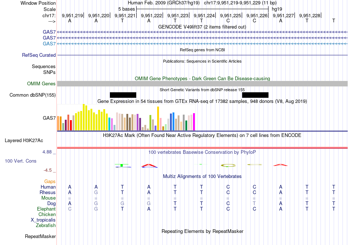Click the '5 bases' scale bar text
The width and height of the screenshot is (348, 245).
point(126,9)
